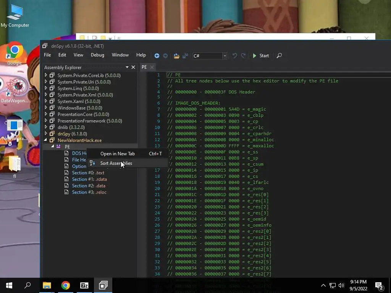This screenshot has height=293, width=391.
Task: Click the Optional Header document icon
Action: (x=66, y=166)
